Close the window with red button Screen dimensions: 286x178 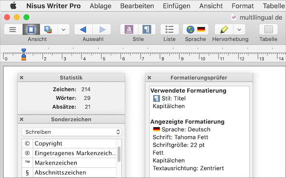tap(7, 17)
